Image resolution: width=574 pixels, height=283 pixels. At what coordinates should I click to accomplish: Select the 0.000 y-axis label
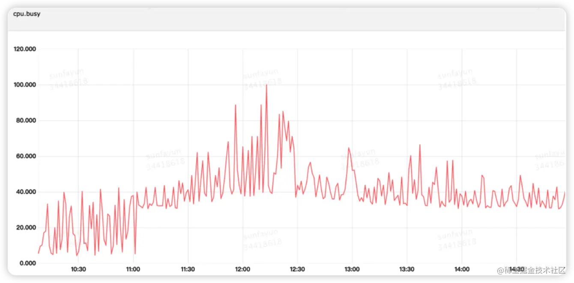point(28,263)
